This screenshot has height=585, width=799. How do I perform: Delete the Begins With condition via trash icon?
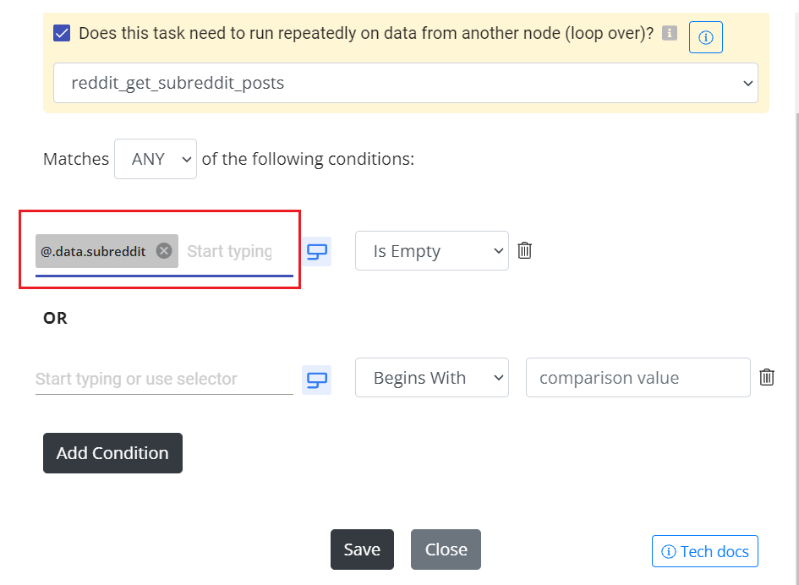(x=766, y=377)
